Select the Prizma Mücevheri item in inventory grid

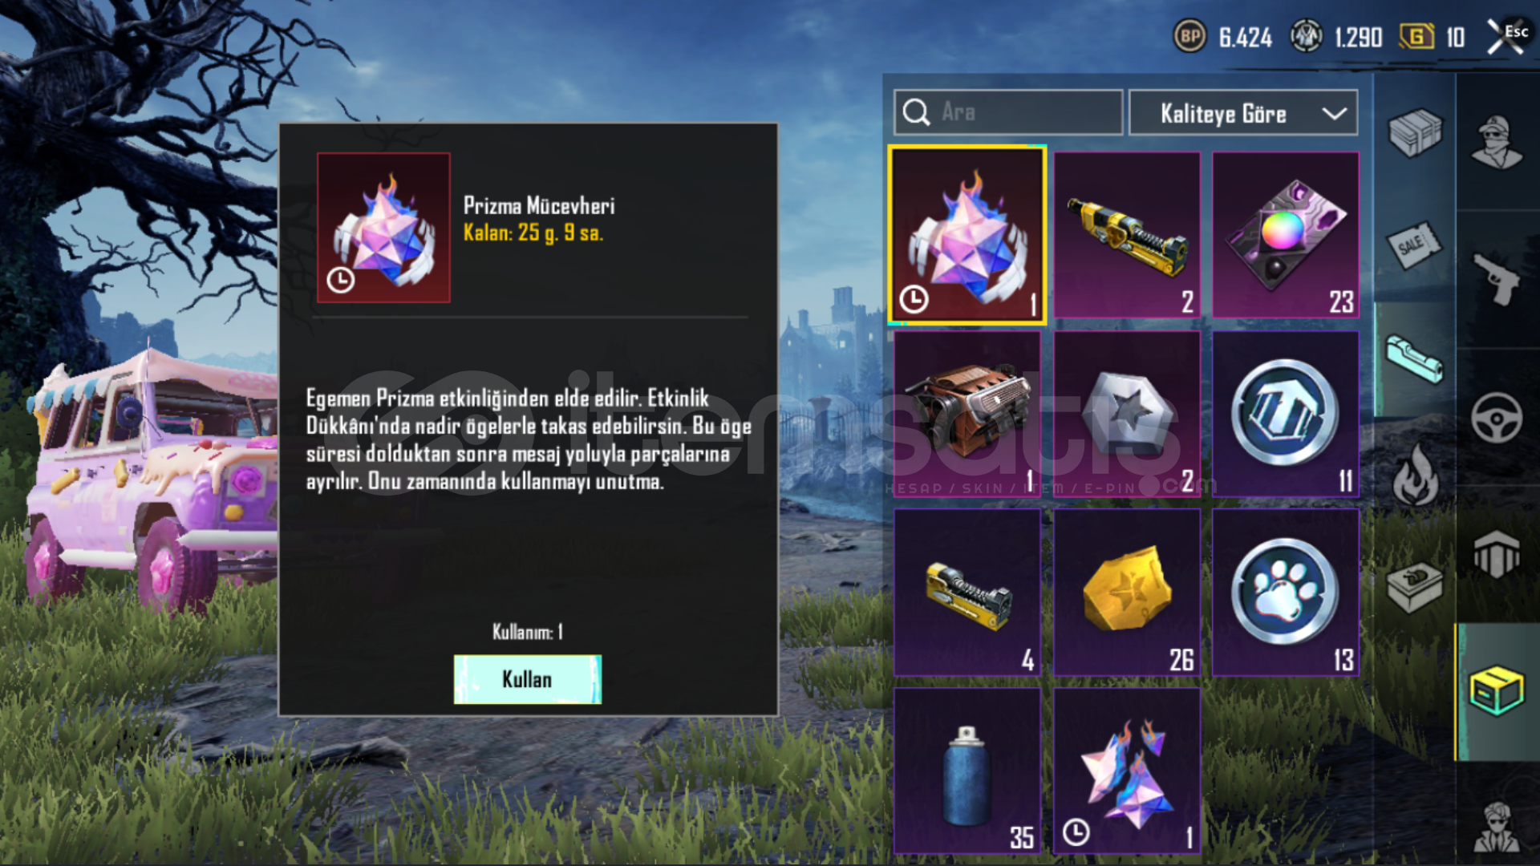967,235
